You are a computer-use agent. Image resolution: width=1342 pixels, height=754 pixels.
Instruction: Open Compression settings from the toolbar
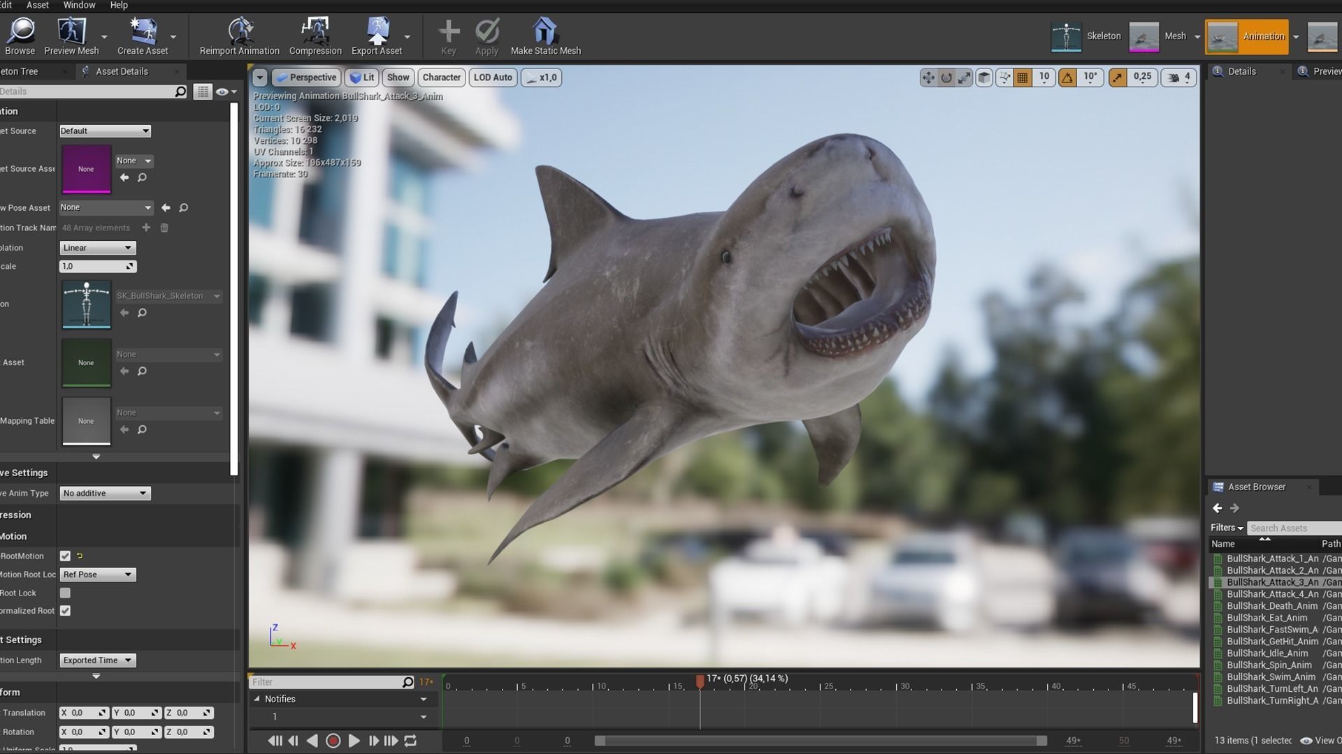pos(315,31)
